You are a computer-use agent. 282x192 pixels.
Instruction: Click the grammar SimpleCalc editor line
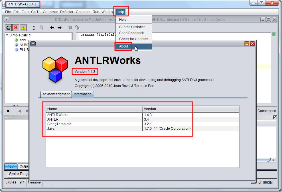98,34
